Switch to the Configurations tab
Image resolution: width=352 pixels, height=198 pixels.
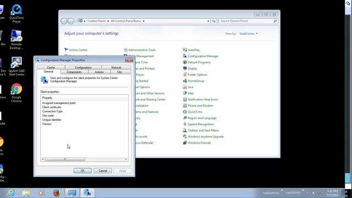[83, 67]
